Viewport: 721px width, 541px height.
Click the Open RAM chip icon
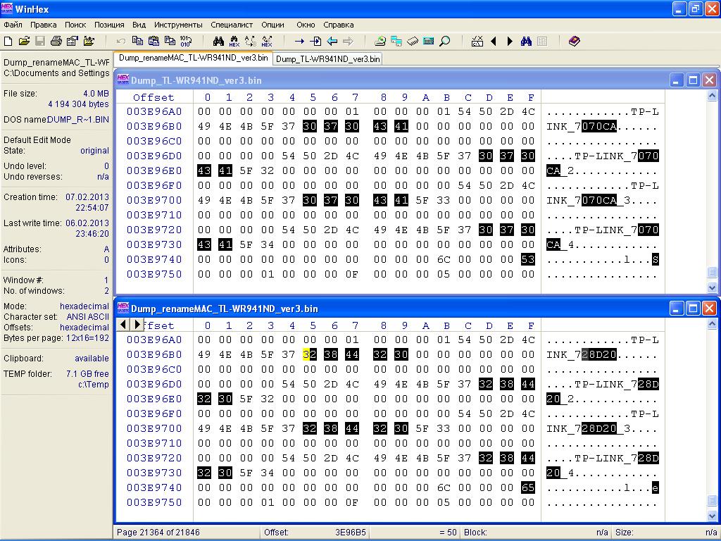click(413, 42)
